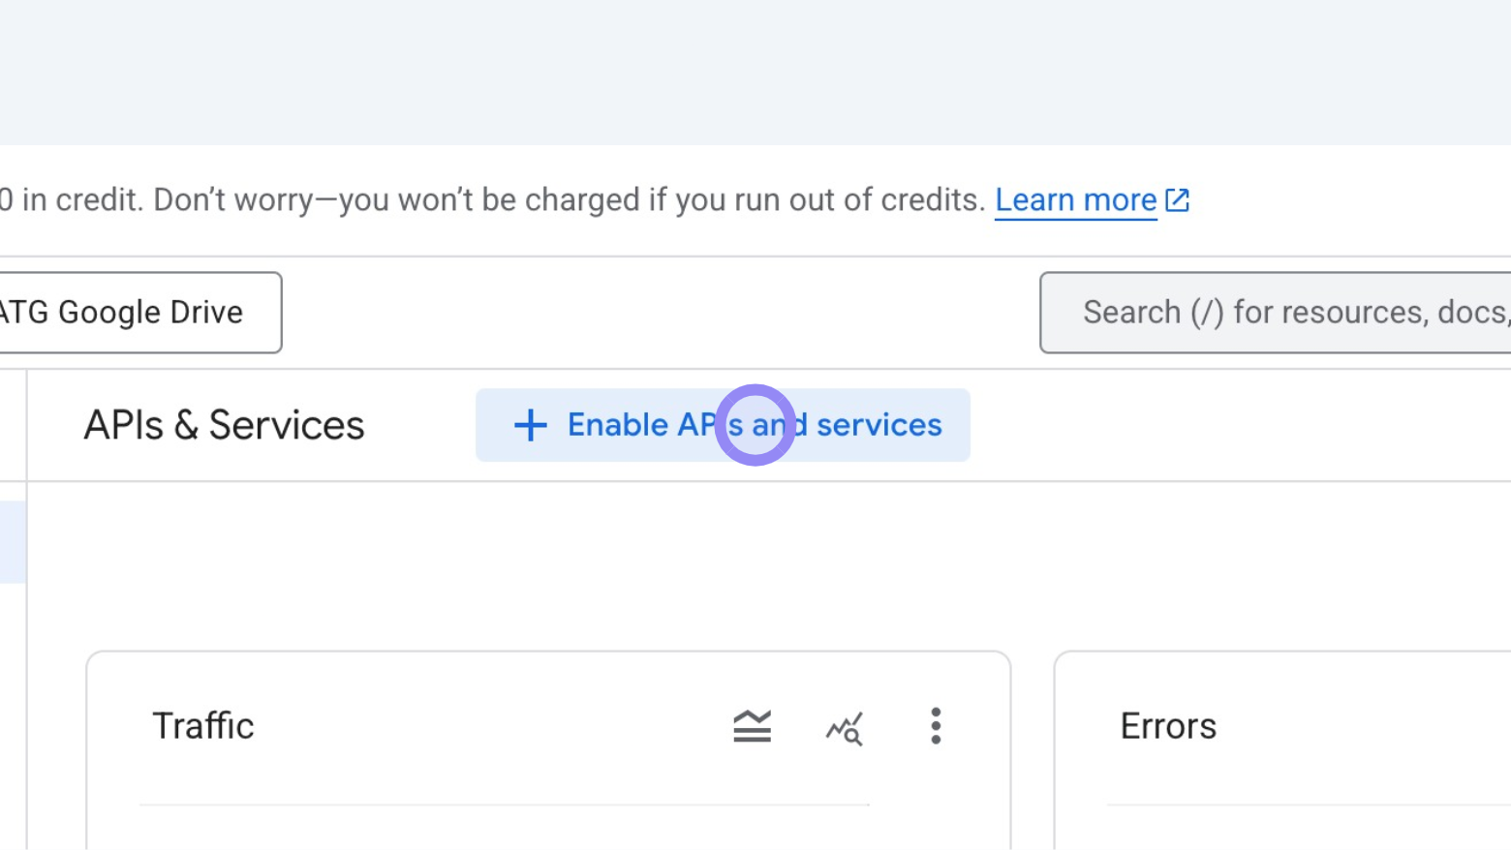Click the external link icon beside Learn more
The image size is (1511, 850).
[x=1177, y=199]
